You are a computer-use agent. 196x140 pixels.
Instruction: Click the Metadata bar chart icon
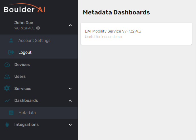click(11, 113)
